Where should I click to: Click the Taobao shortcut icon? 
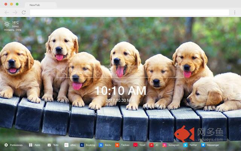[117, 145]
